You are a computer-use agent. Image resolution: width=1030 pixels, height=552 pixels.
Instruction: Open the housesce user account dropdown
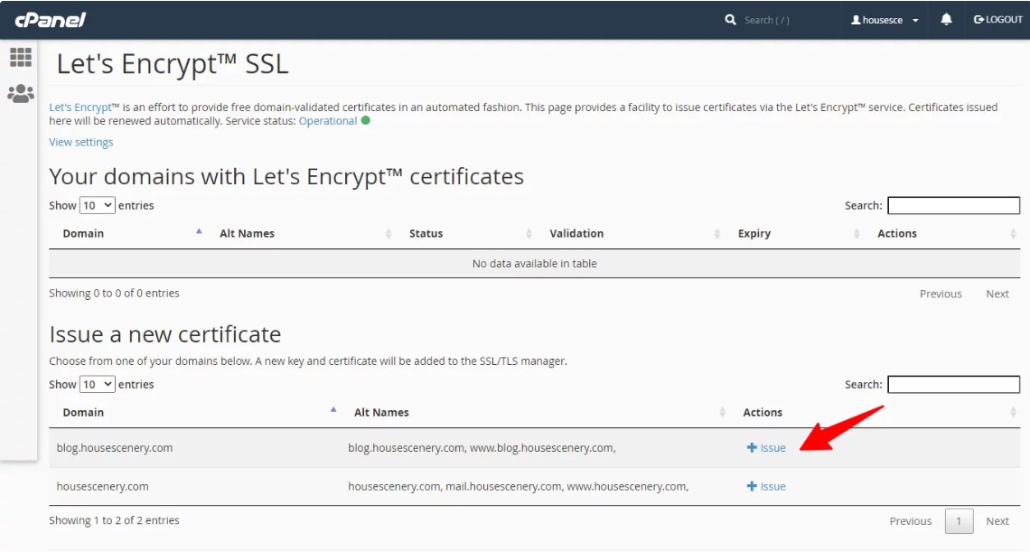point(885,20)
